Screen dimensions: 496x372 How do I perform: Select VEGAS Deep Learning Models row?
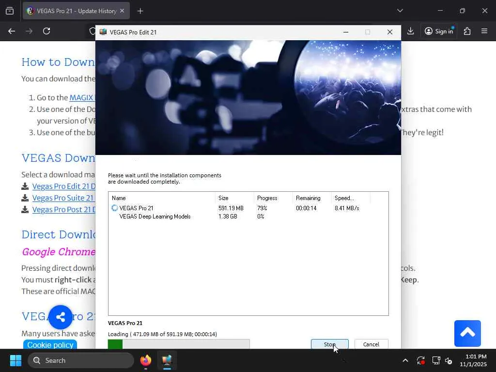click(248, 217)
